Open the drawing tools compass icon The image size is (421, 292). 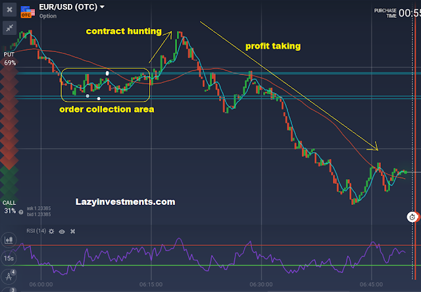(9, 276)
